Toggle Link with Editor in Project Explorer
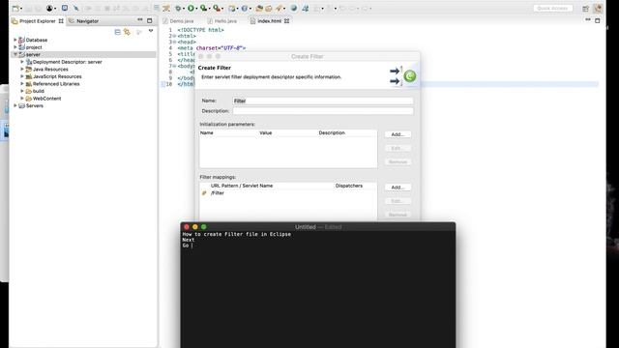The image size is (619, 348). click(127, 32)
